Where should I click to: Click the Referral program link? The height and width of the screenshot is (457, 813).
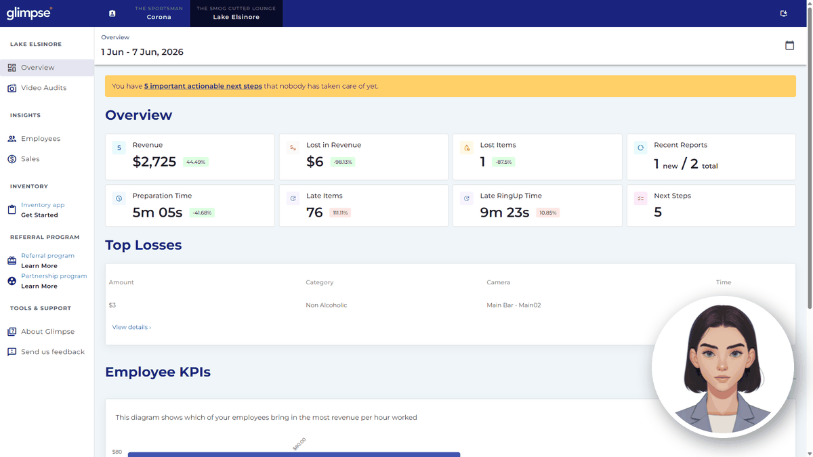[x=47, y=255]
